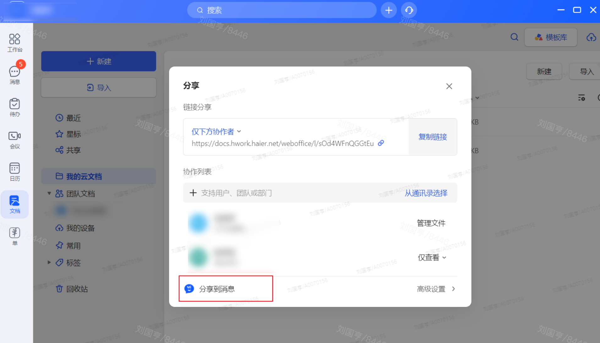
Task: Open 消息 messages with 5 unread
Action: pos(15,75)
